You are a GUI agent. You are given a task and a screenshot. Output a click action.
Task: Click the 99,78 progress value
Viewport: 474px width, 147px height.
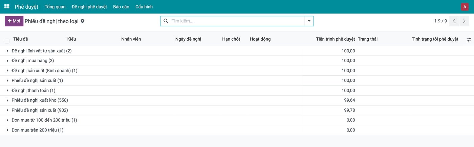tap(349, 110)
